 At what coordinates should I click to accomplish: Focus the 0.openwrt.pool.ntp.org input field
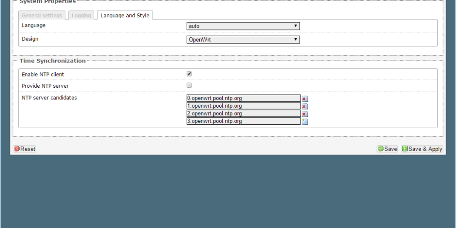(x=243, y=99)
